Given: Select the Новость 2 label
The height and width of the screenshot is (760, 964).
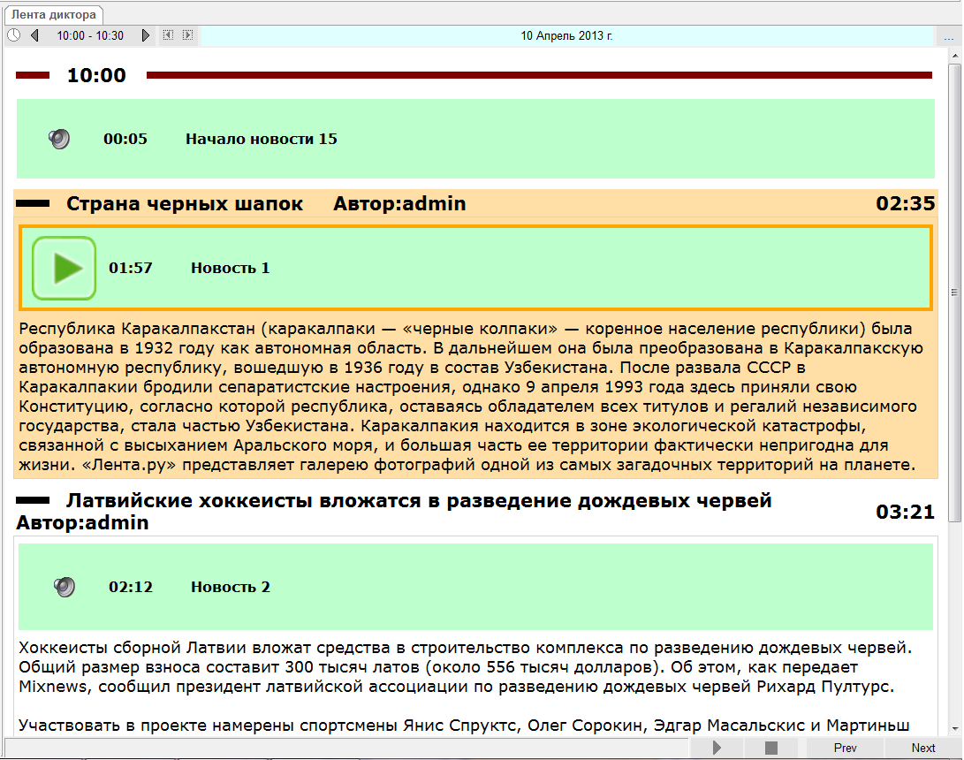Looking at the screenshot, I should click(x=231, y=587).
